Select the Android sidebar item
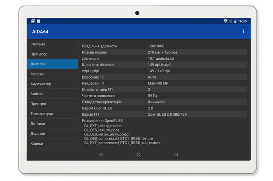 coord(52,94)
